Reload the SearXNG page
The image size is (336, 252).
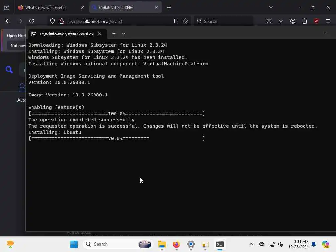(x=31, y=21)
